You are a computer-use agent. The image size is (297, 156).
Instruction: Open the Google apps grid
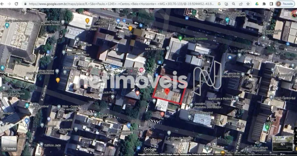286,14
